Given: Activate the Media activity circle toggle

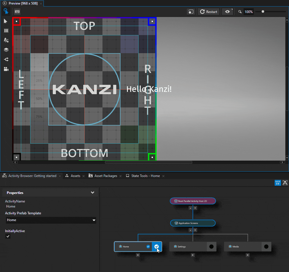Looking at the screenshot, I should (266, 247).
